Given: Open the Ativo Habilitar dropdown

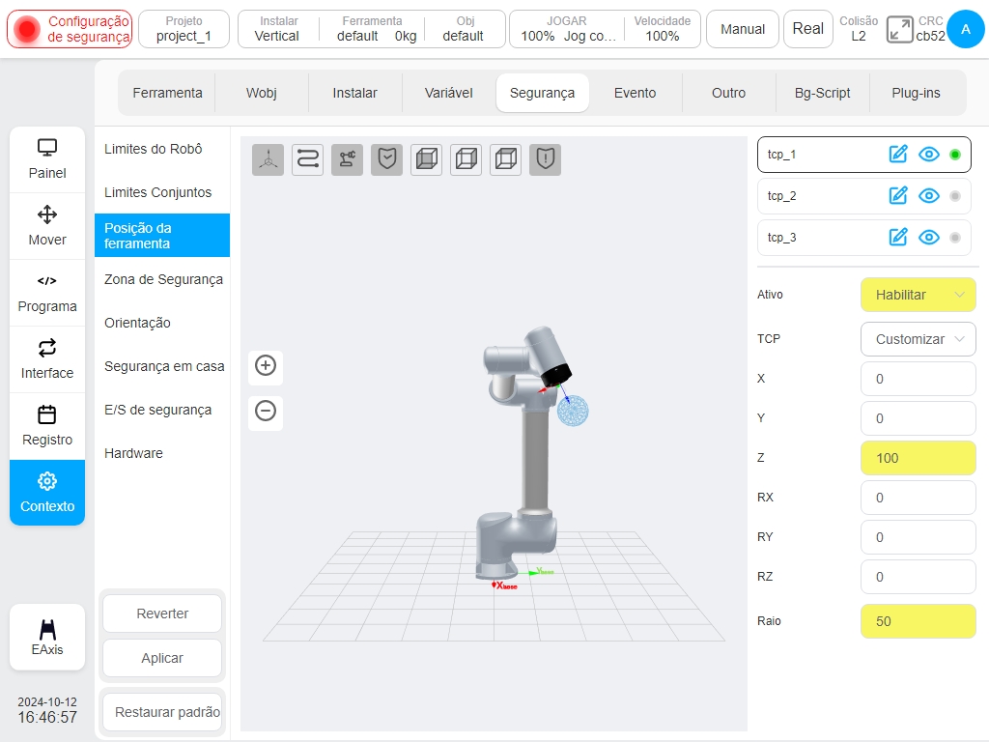Looking at the screenshot, I should (x=918, y=295).
